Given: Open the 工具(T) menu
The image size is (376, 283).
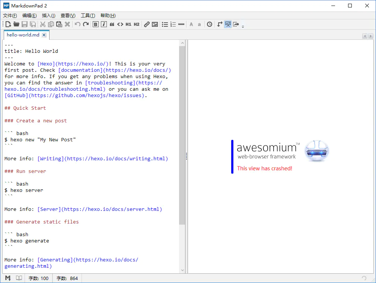Looking at the screenshot, I should [88, 16].
